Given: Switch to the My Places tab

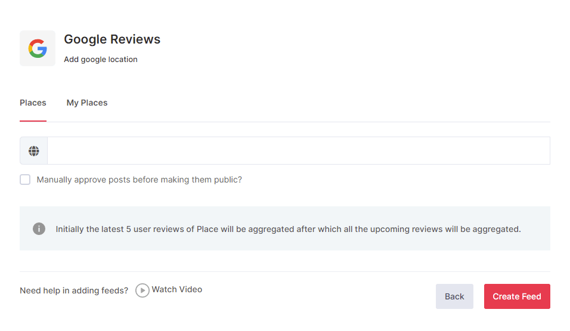Looking at the screenshot, I should click(x=87, y=103).
